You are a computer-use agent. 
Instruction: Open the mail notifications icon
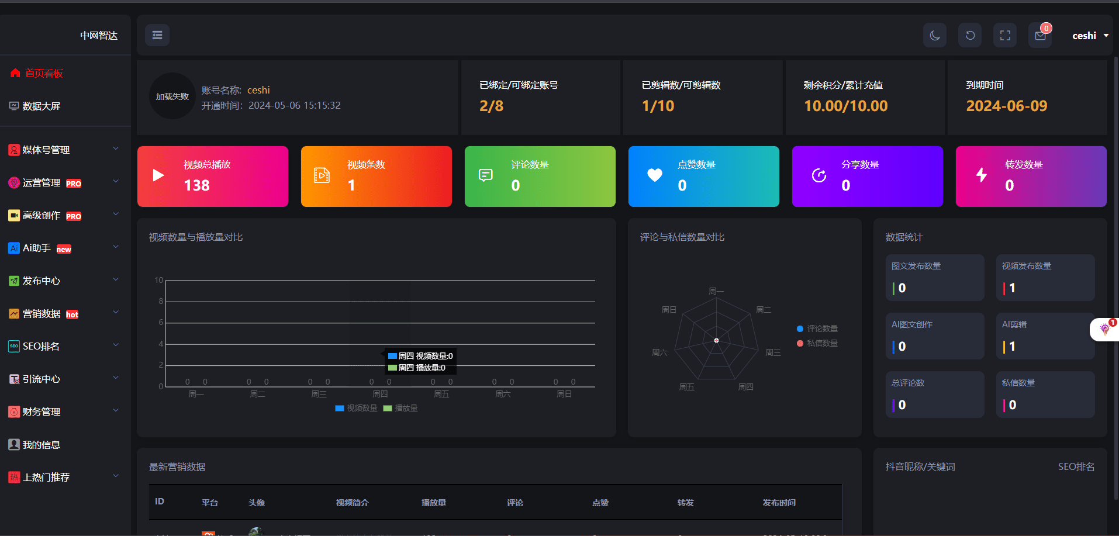(x=1040, y=36)
